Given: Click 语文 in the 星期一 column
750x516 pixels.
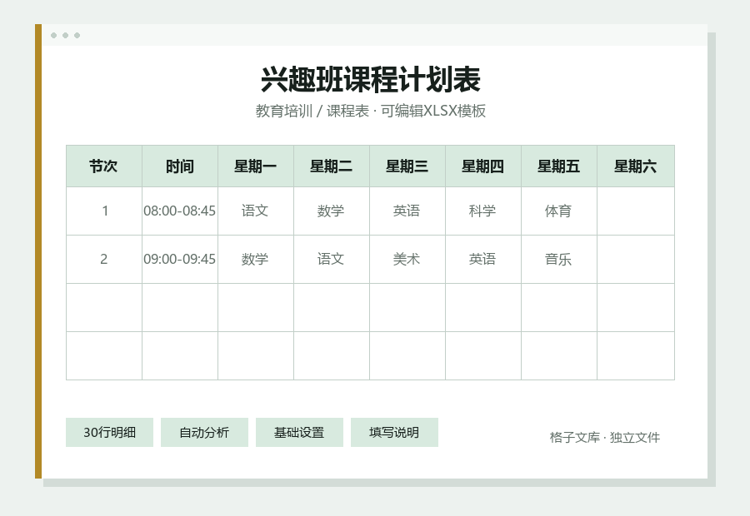Looking at the screenshot, I should click(255, 211).
